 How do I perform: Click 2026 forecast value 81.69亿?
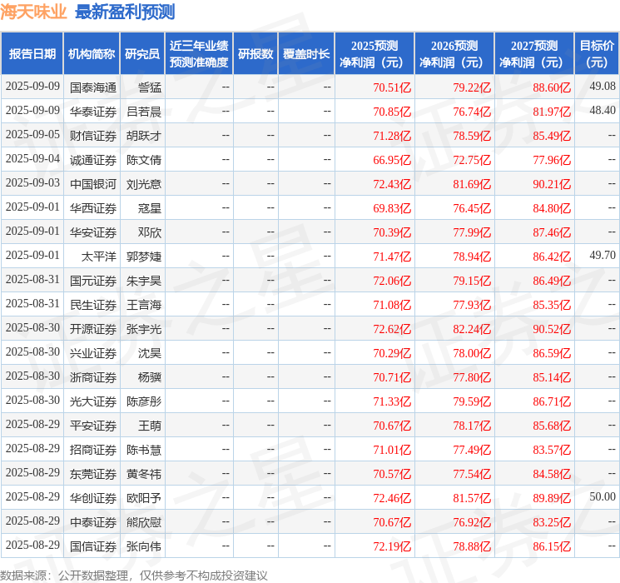472,184
